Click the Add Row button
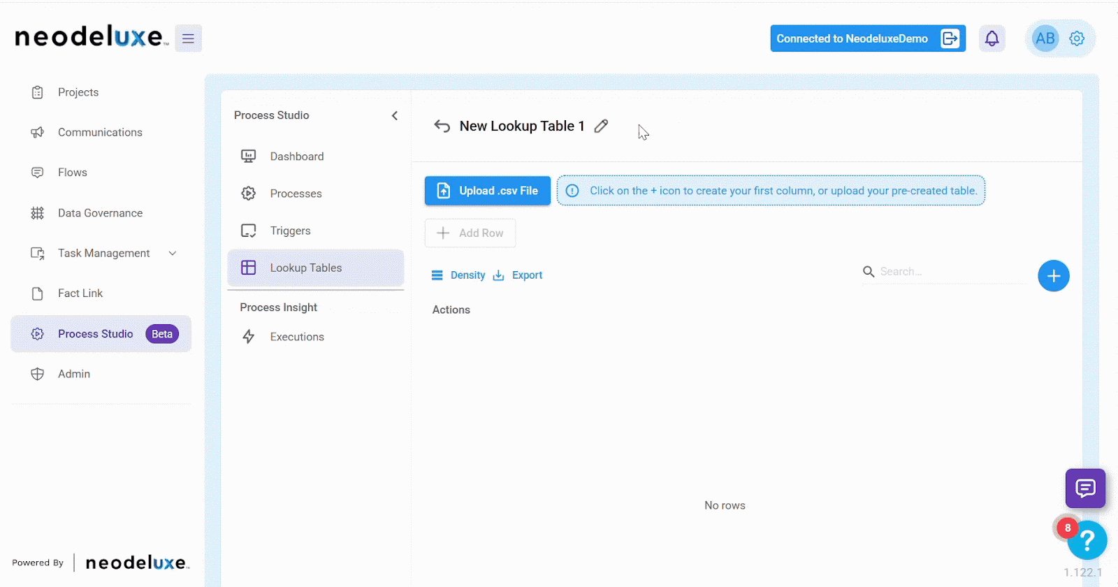 [x=470, y=233]
